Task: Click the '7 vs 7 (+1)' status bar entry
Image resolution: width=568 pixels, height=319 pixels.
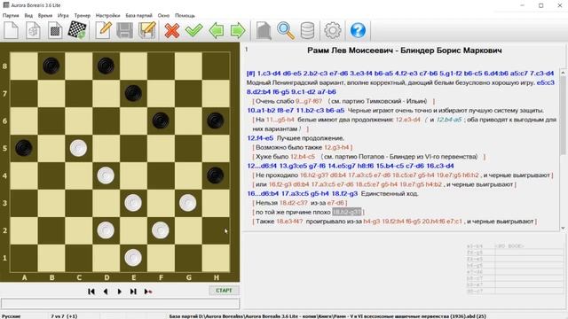Action: tap(64, 316)
